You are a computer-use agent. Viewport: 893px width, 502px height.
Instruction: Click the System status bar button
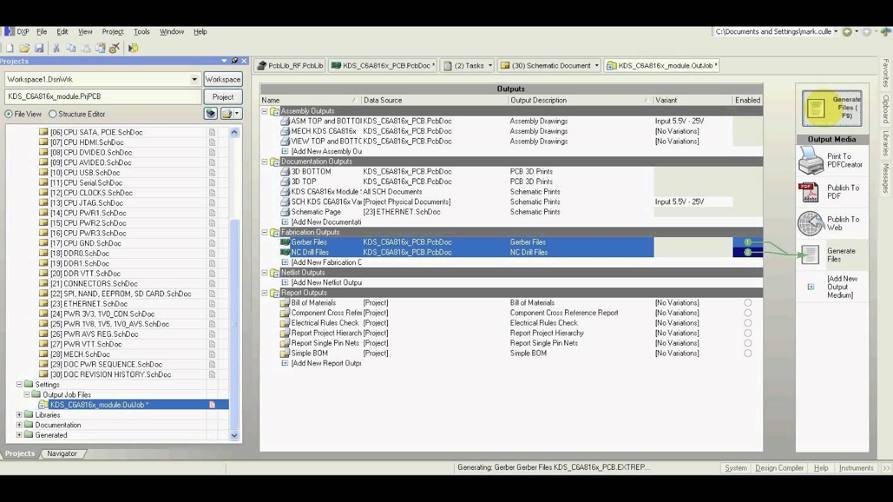coord(735,468)
